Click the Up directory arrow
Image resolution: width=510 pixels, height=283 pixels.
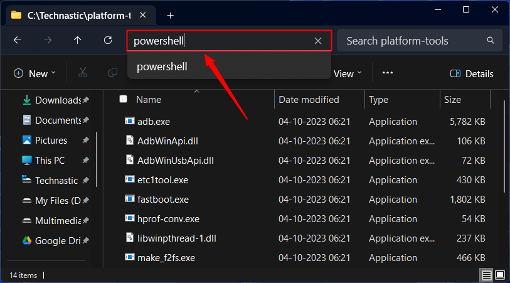[x=77, y=41]
